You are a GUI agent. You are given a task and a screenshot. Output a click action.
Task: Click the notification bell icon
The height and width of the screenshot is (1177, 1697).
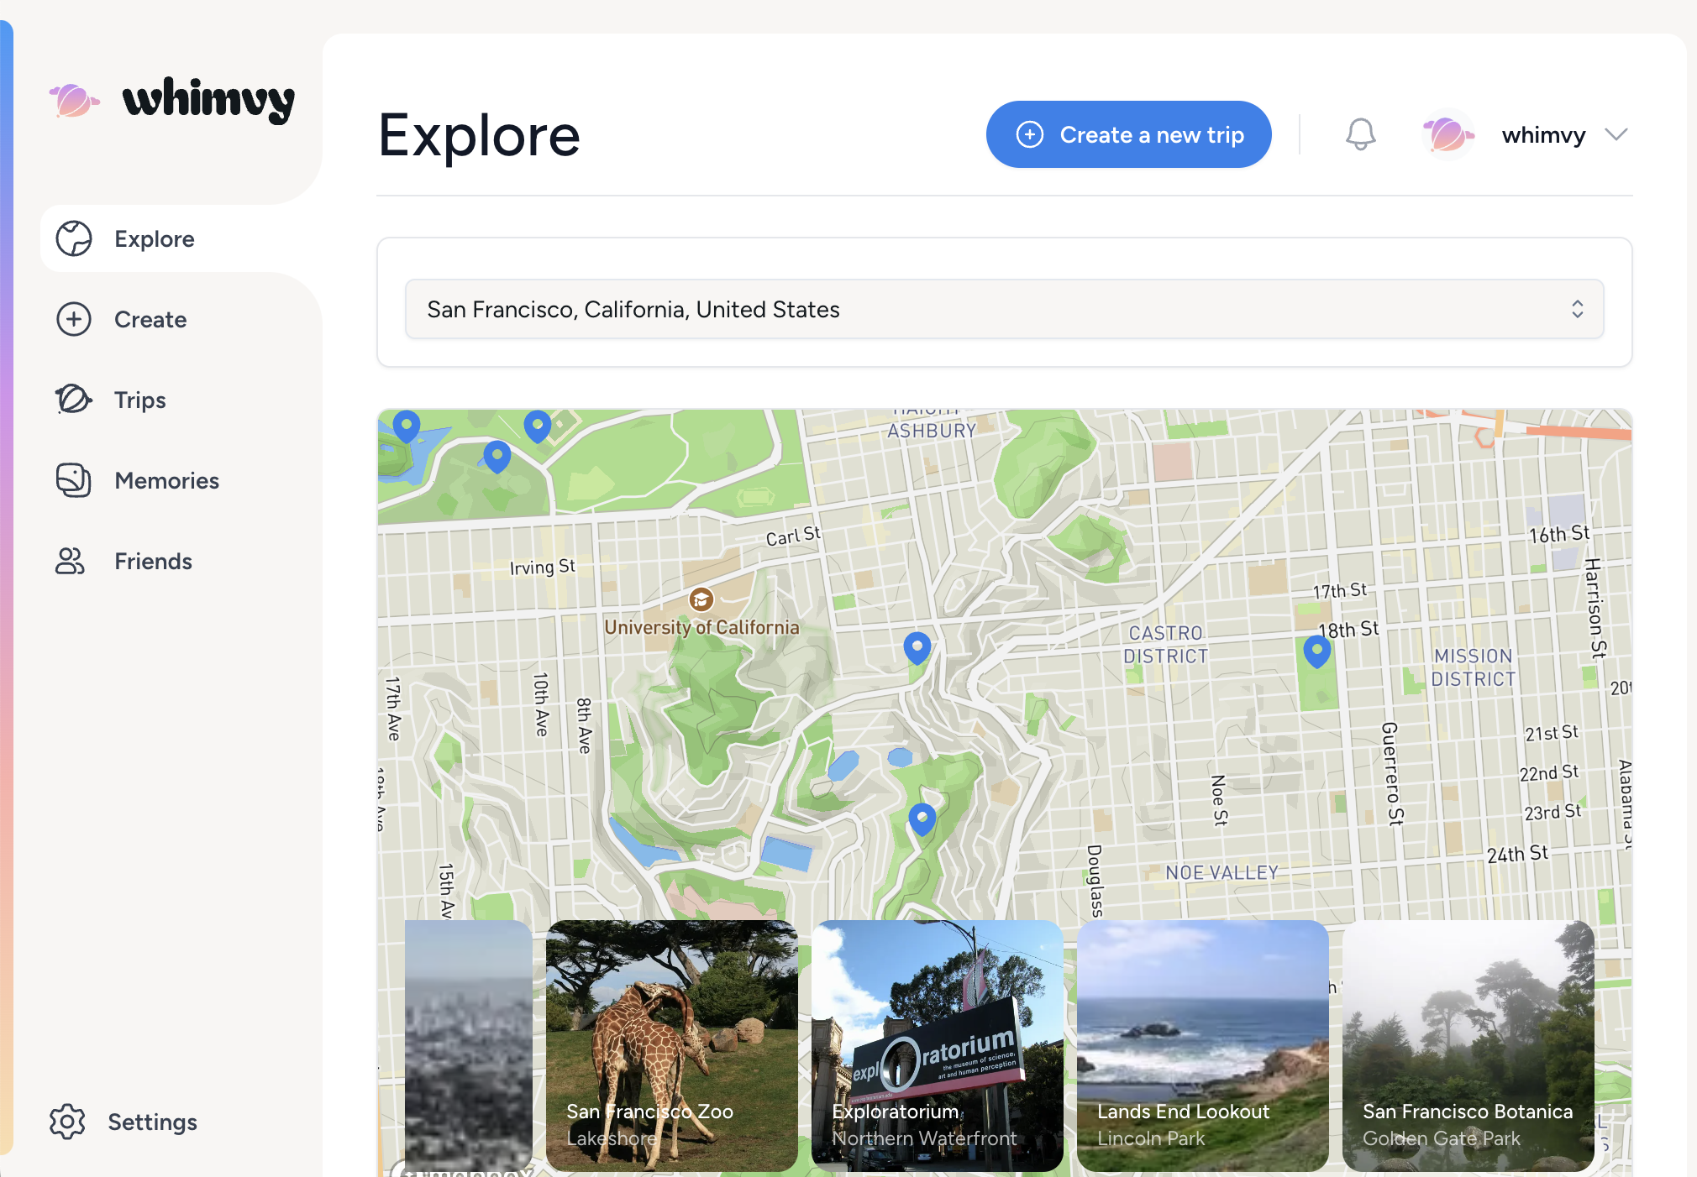tap(1360, 134)
